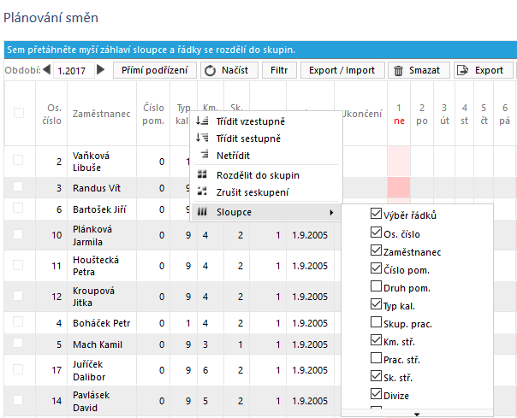The image size is (517, 418).
Task: Click the reload icon on Načíst button
Action: click(x=210, y=70)
